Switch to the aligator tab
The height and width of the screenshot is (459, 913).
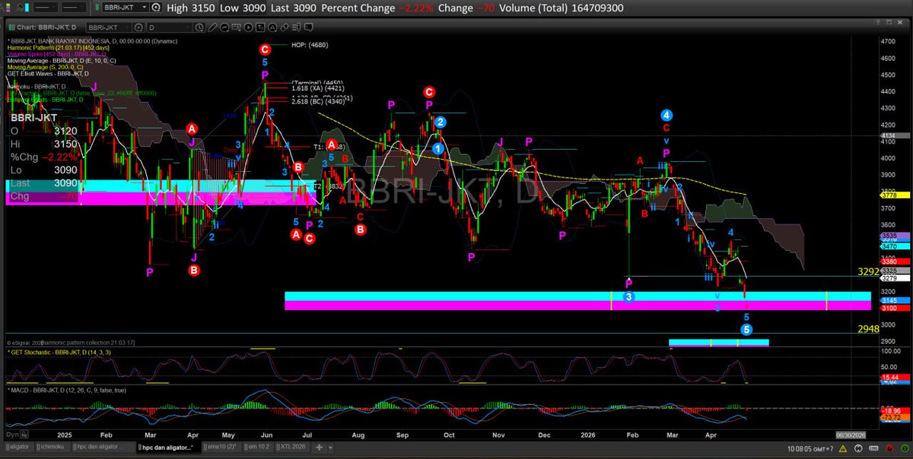pos(19,448)
